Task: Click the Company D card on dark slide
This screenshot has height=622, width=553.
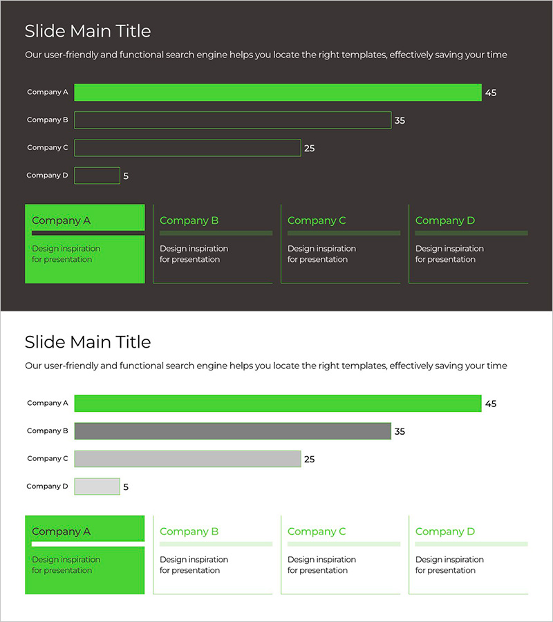Action: coord(468,243)
